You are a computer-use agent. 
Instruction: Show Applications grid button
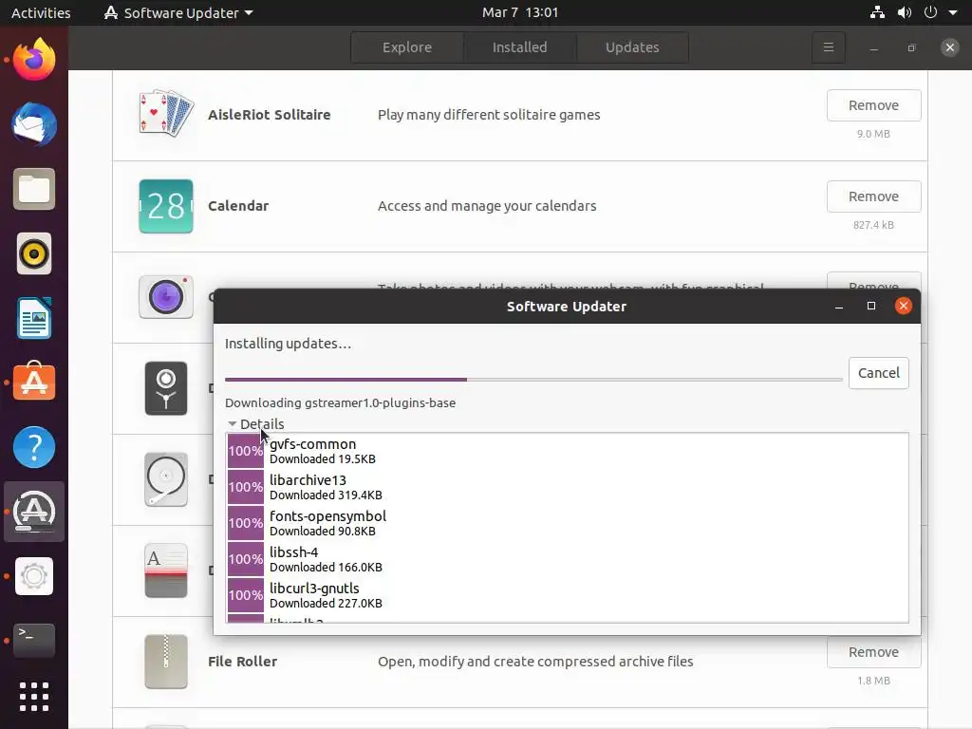pyautogui.click(x=34, y=697)
